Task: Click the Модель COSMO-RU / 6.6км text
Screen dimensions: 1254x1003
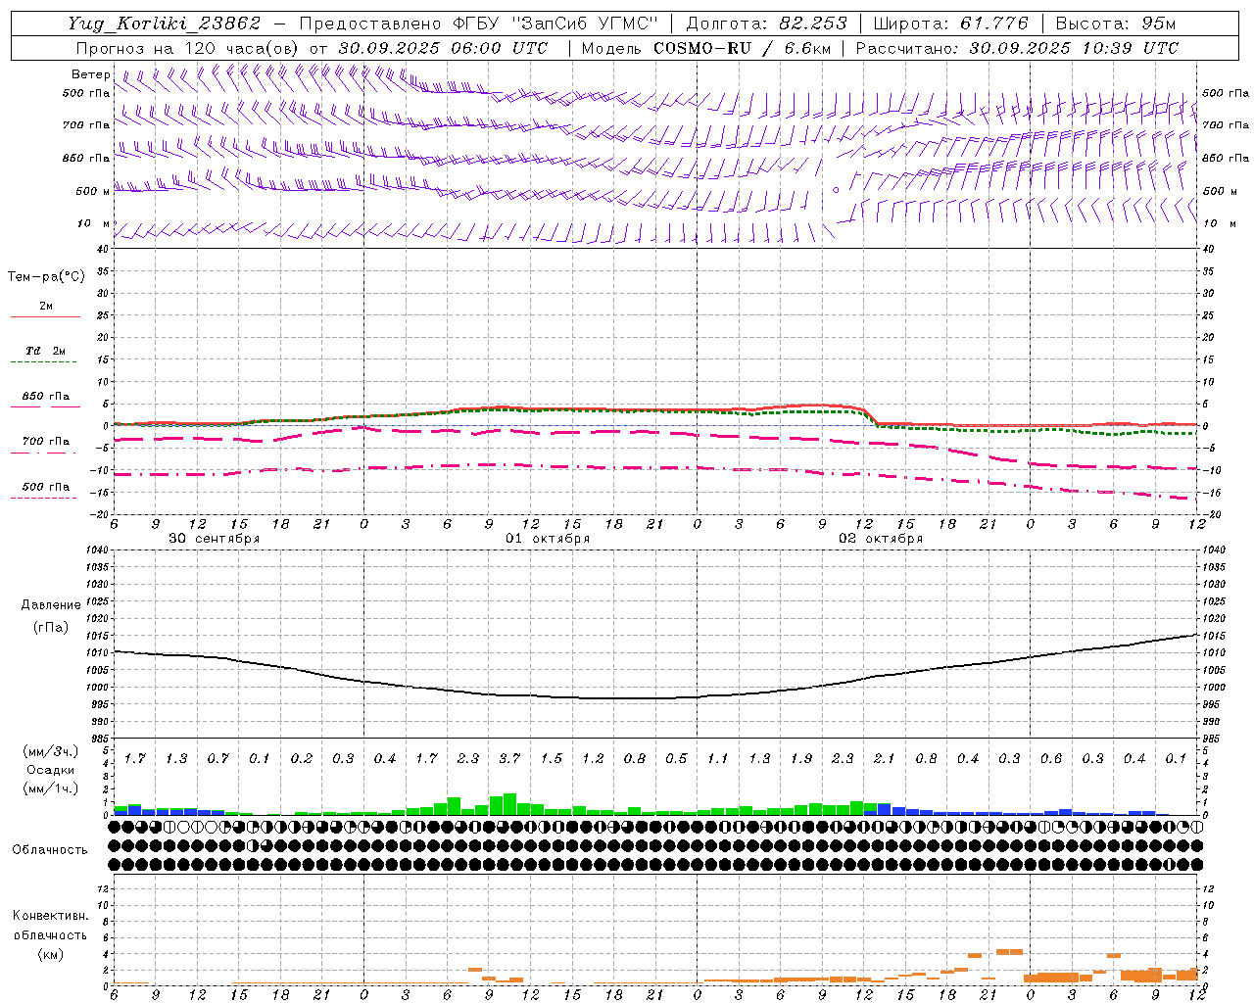Action: point(706,48)
